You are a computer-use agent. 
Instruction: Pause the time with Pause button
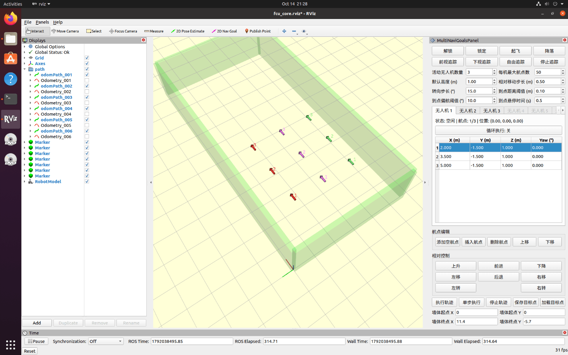point(36,341)
